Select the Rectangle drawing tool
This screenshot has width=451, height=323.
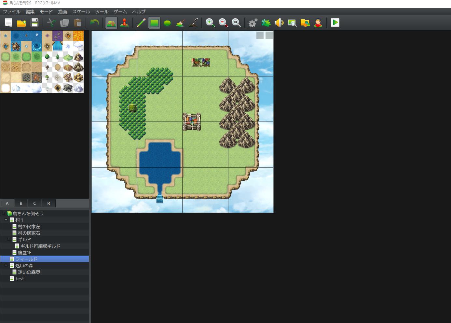point(154,23)
